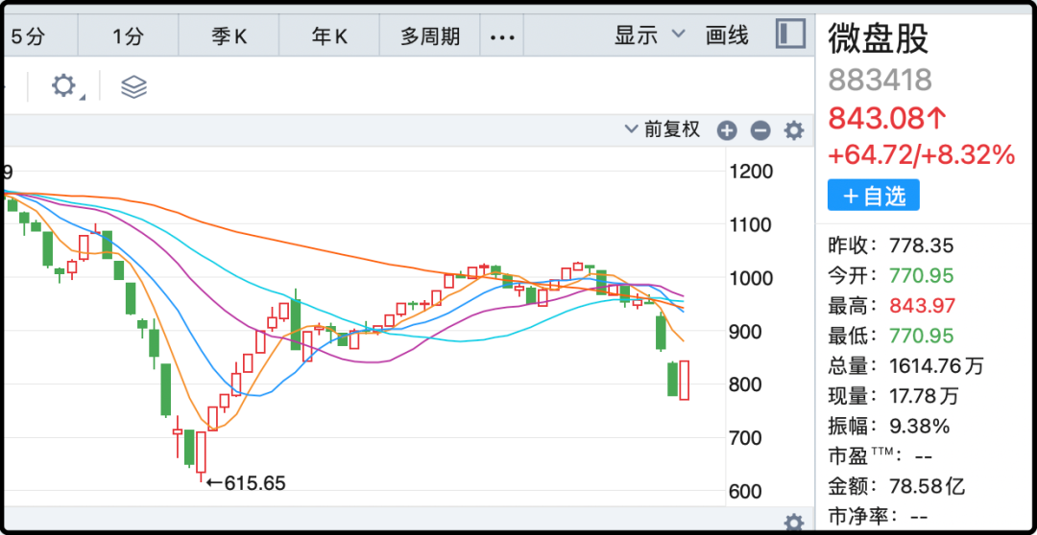Zoom out chart with minus icon

(x=760, y=130)
